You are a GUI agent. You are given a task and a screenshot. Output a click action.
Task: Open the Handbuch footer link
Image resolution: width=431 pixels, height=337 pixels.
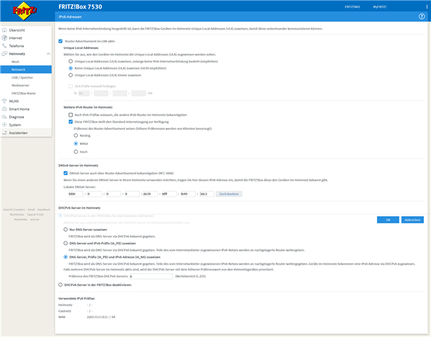(44, 209)
